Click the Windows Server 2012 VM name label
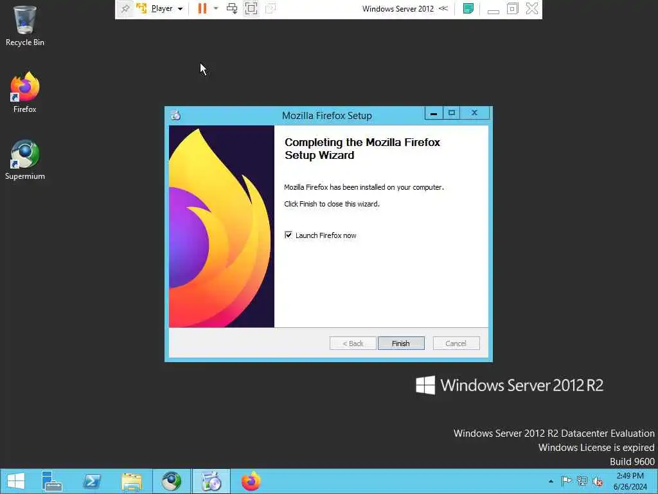The image size is (658, 494). click(x=398, y=9)
